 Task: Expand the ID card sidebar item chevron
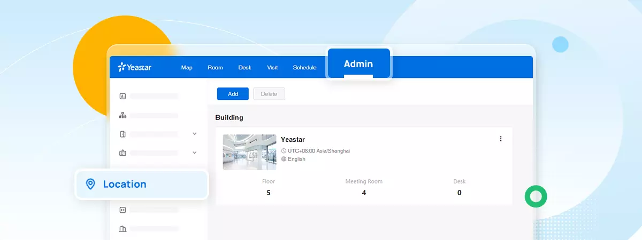195,153
